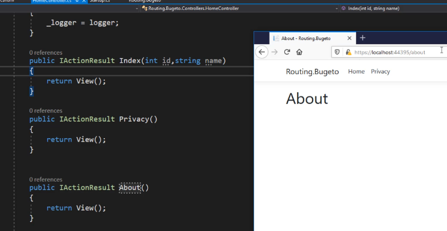The height and width of the screenshot is (231, 447).
Task: Click the About page heading
Action: pos(307,99)
